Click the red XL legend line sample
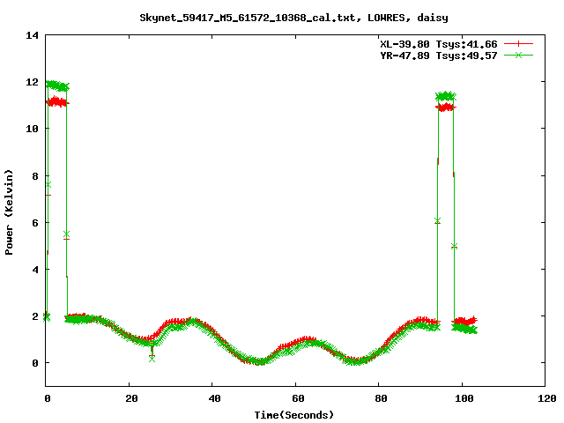Screen dimensions: 564x423 click(x=518, y=44)
